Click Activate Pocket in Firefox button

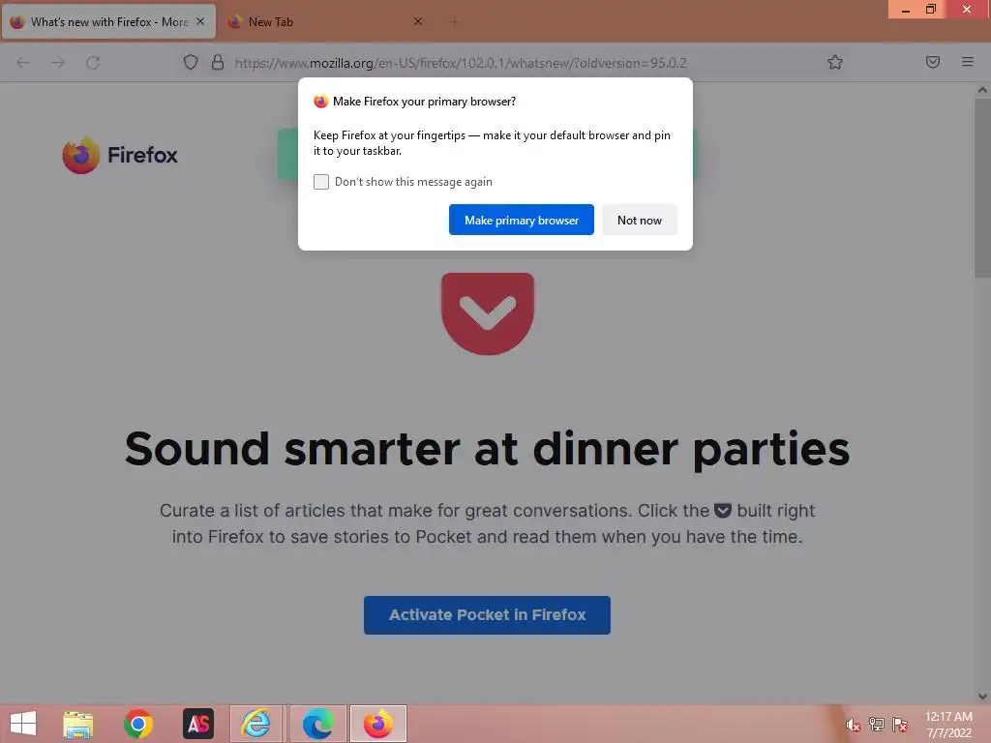coord(487,614)
